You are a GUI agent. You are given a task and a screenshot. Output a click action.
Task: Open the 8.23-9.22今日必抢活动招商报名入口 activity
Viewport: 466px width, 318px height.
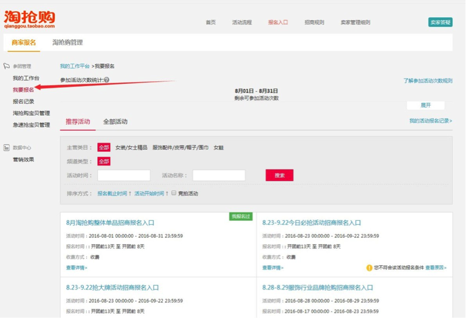[312, 223]
